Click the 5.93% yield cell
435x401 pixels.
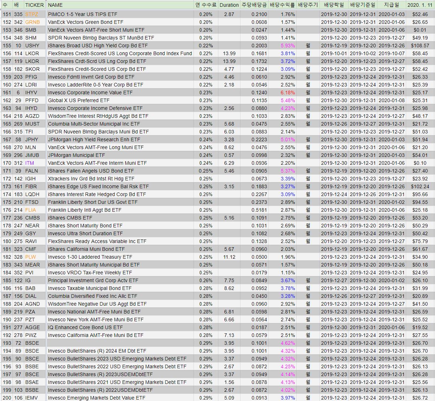[282, 46]
